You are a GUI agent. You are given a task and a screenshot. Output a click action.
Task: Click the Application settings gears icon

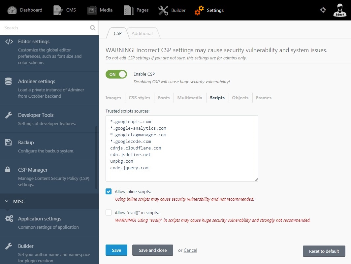[9, 218]
